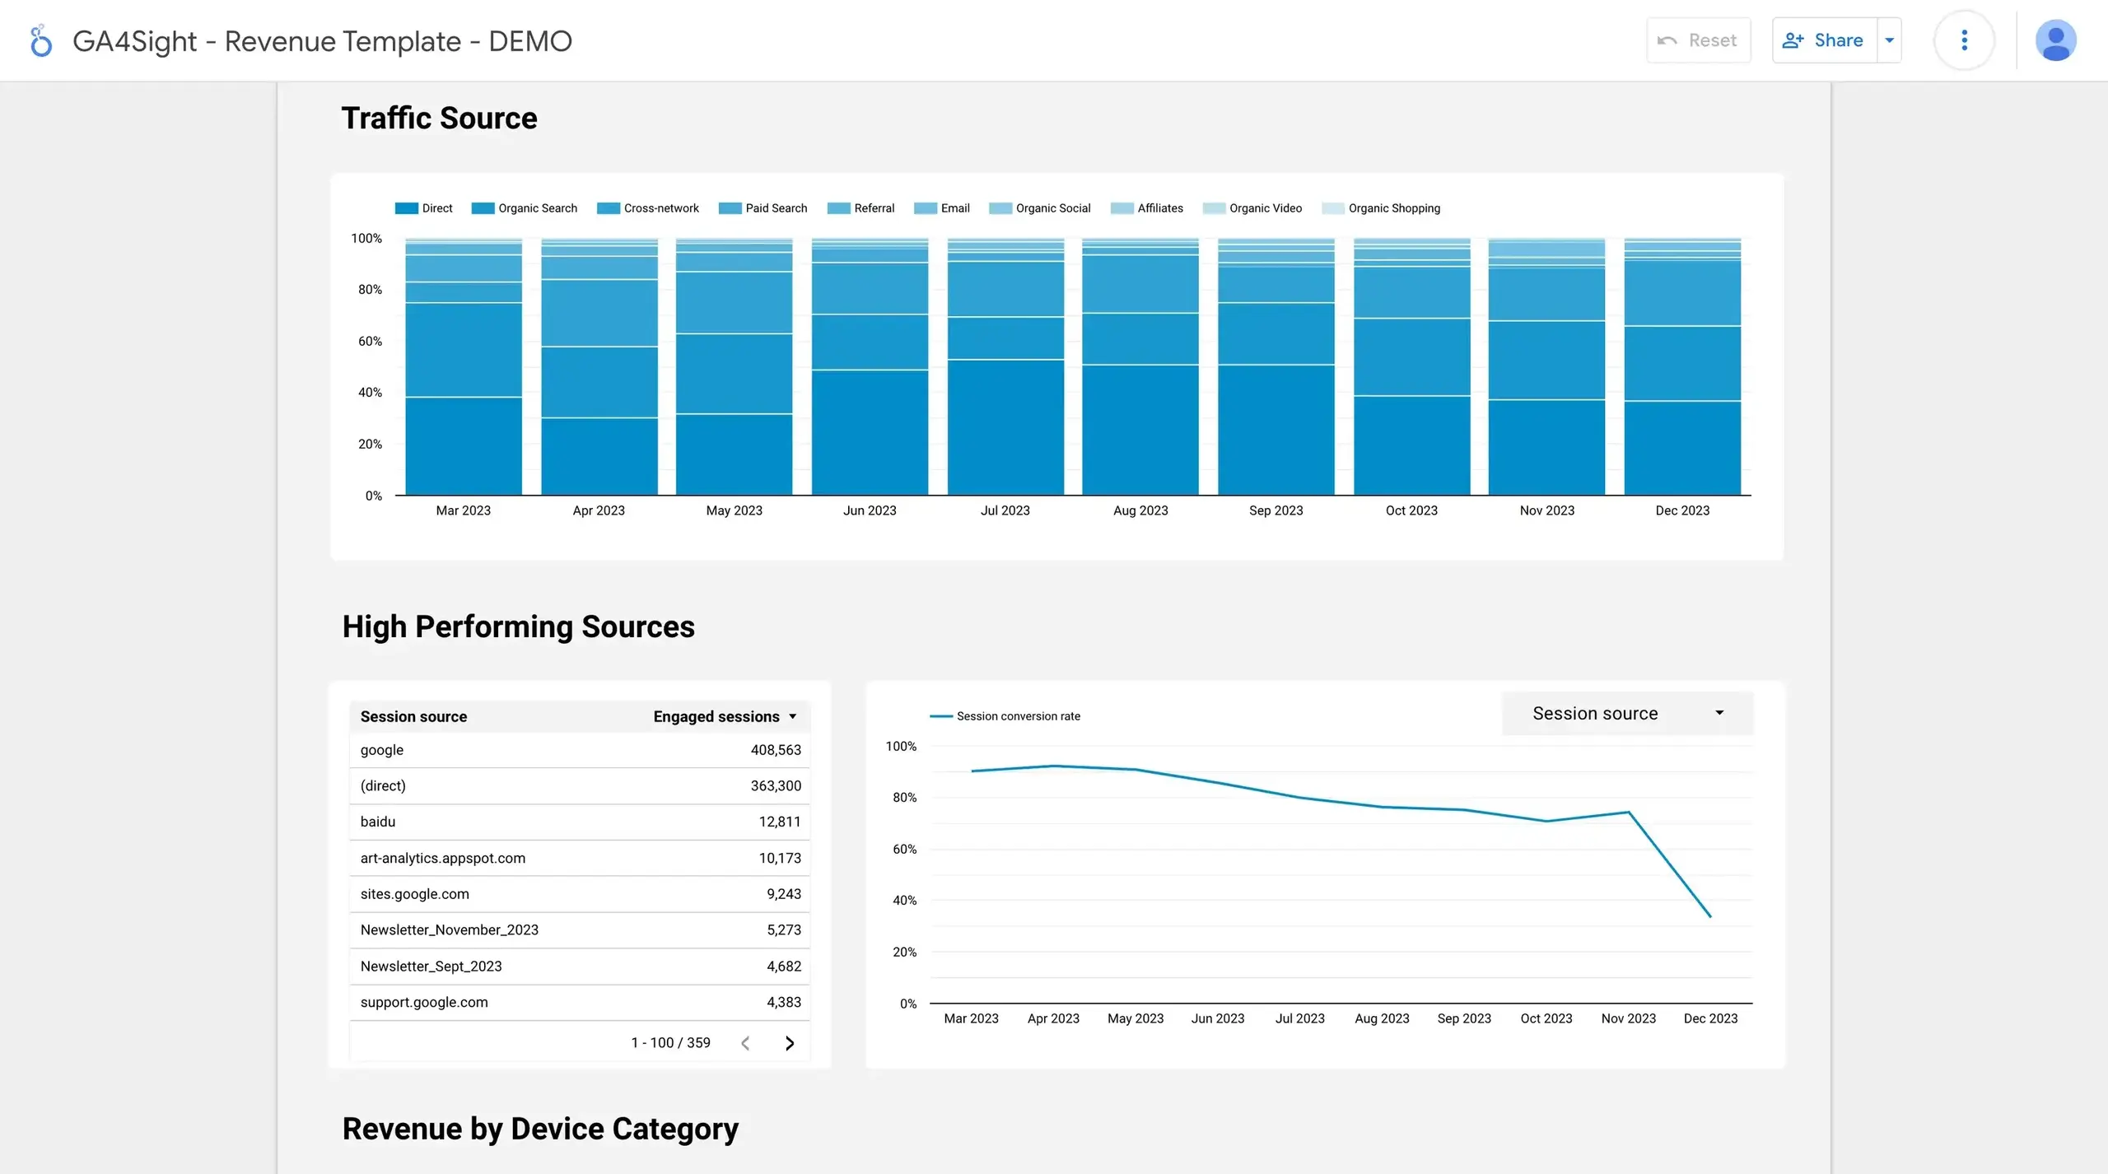
Task: Toggle Direct series in chart legend
Action: 424,208
